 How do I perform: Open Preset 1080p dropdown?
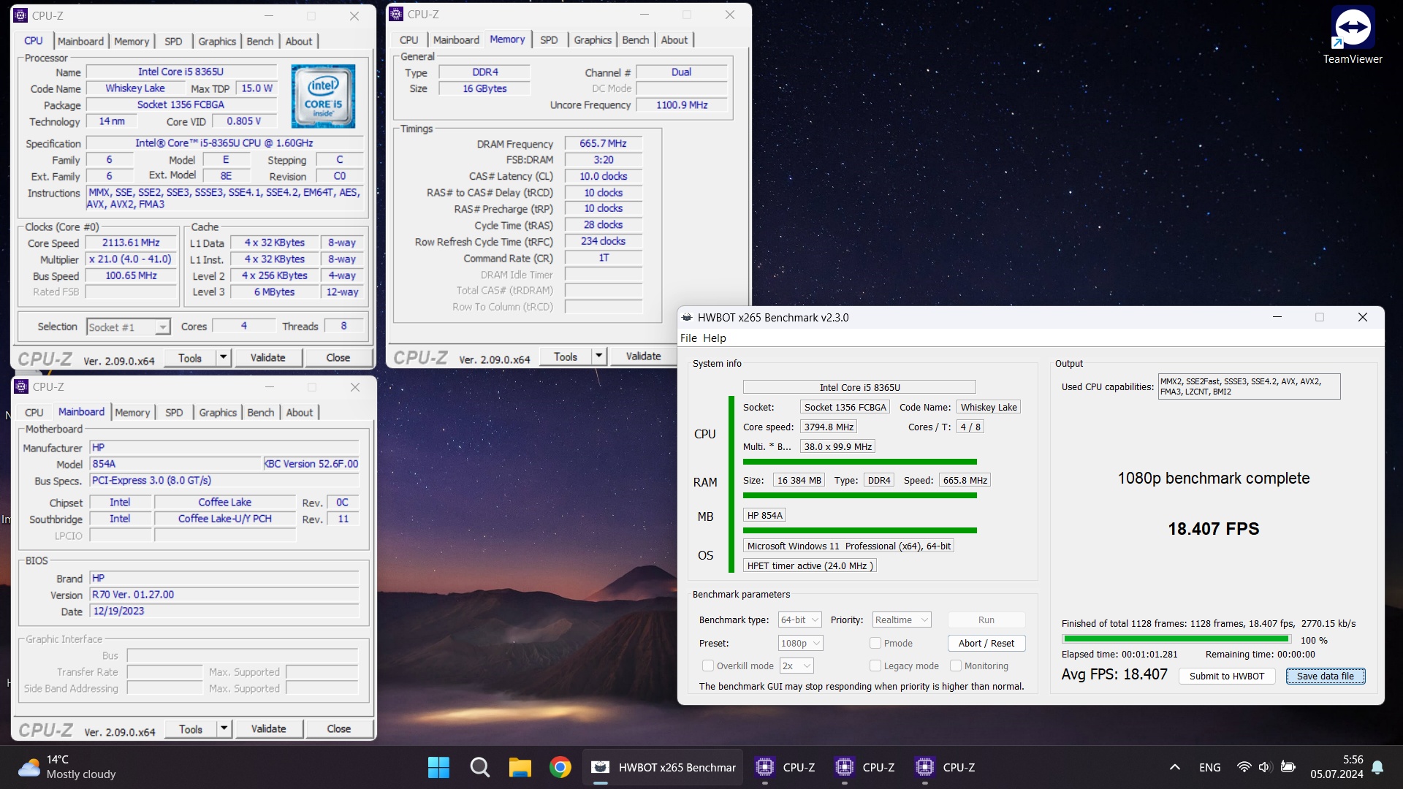coord(800,643)
